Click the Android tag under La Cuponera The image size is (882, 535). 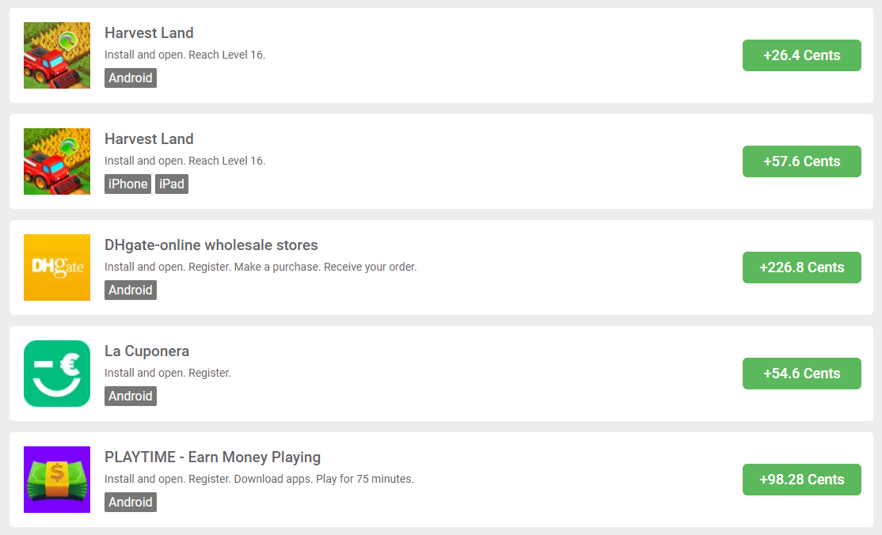pos(131,397)
